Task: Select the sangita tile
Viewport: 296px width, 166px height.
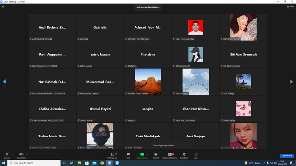Action: coord(148,109)
